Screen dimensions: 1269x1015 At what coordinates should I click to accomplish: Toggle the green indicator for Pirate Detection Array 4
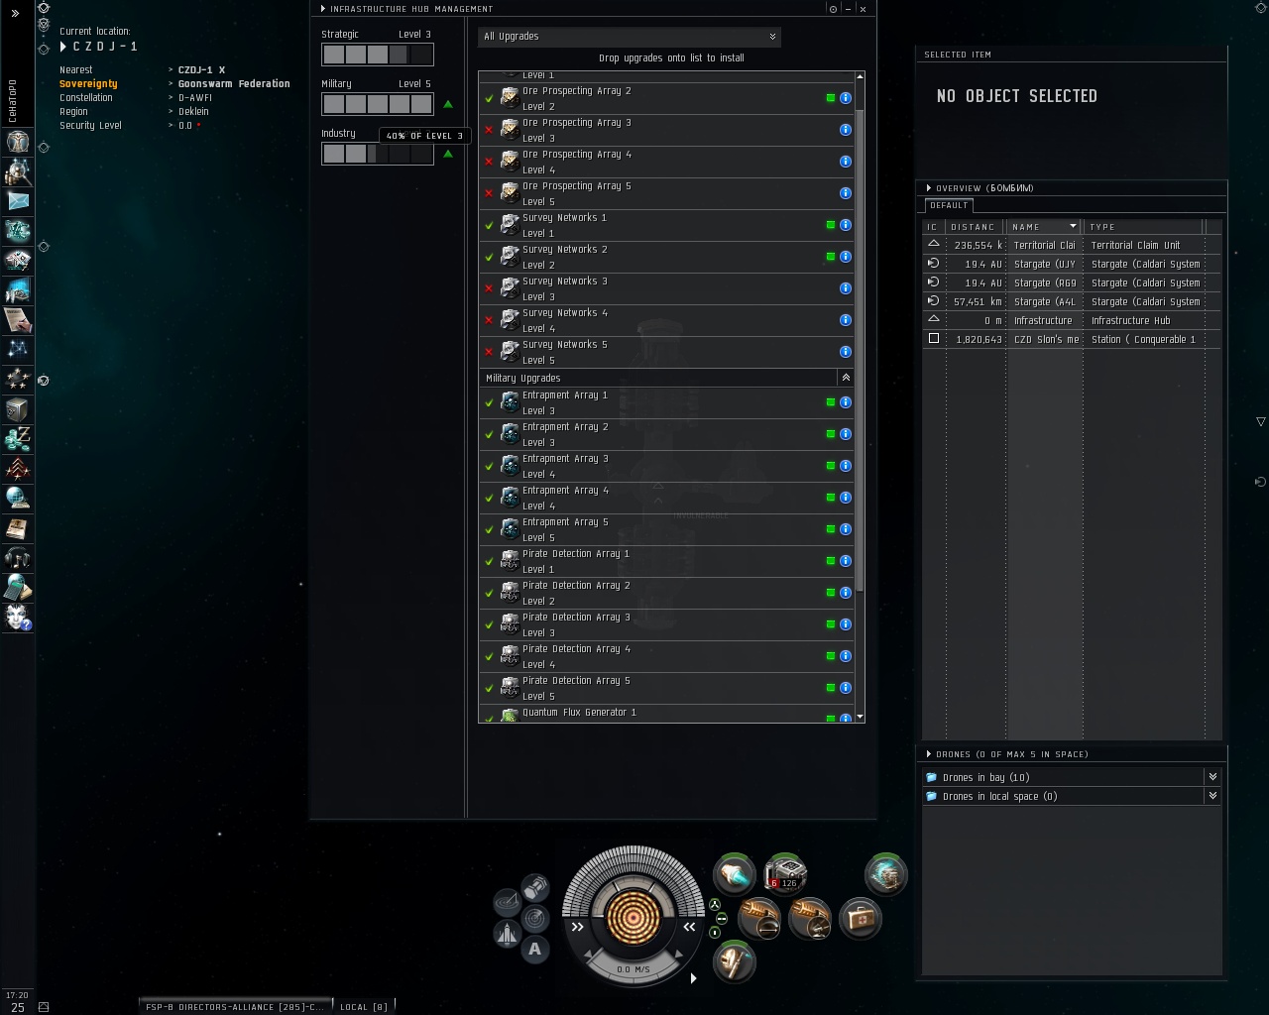(831, 656)
